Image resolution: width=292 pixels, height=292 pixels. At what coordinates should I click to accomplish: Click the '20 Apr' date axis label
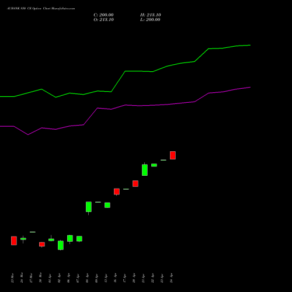[134, 278]
